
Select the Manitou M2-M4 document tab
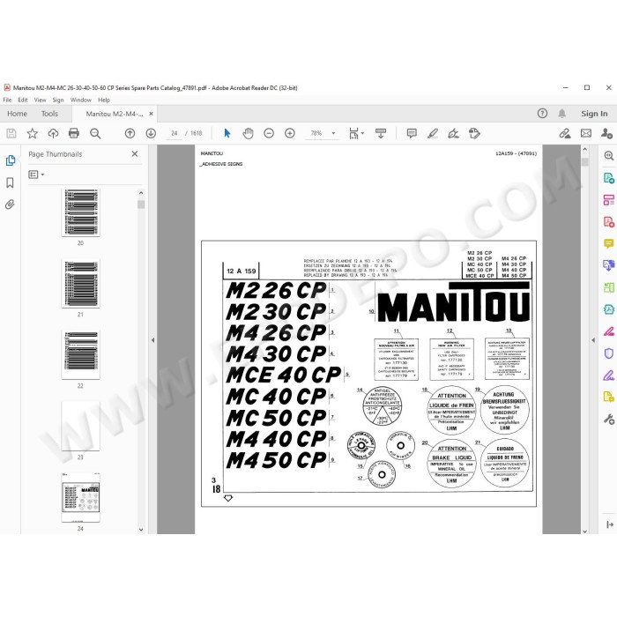coord(114,114)
